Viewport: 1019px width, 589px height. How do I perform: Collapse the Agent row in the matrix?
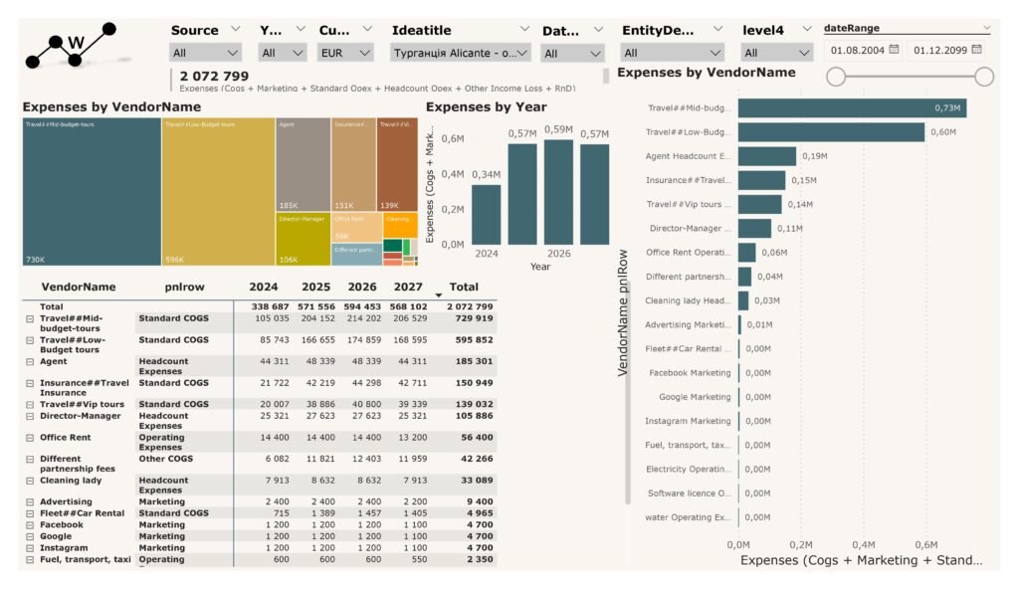[x=29, y=362]
